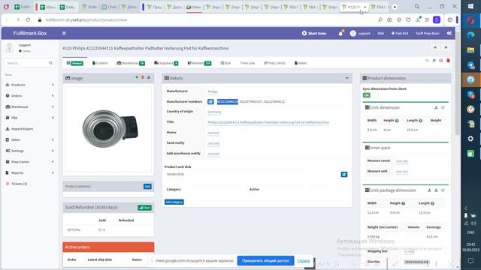The image size is (481, 270).
Task: Click Task B24 in header
Action: tap(400, 33)
